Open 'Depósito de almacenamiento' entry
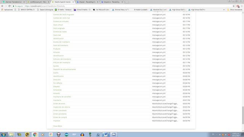Image resolution: width=244 pixels, height=137 pixels. pyautogui.click(x=64, y=69)
